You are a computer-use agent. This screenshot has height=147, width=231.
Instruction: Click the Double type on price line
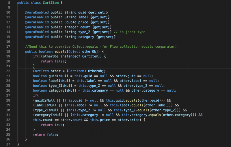[x=70, y=22]
